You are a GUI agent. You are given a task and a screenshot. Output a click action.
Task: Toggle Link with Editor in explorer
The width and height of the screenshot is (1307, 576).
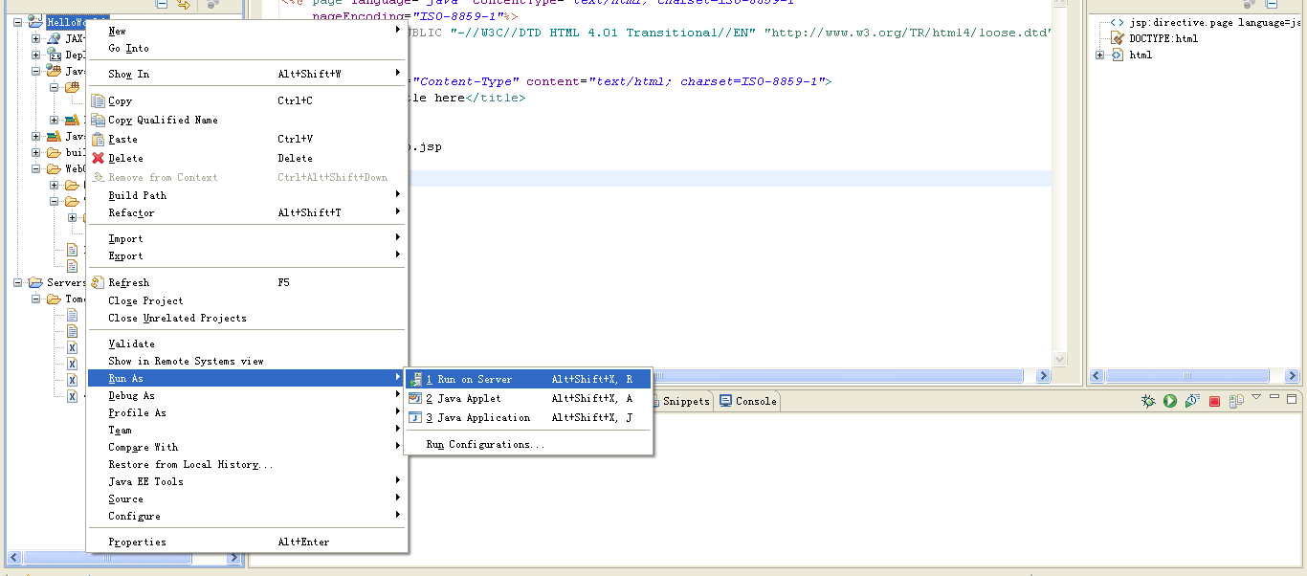point(184,5)
